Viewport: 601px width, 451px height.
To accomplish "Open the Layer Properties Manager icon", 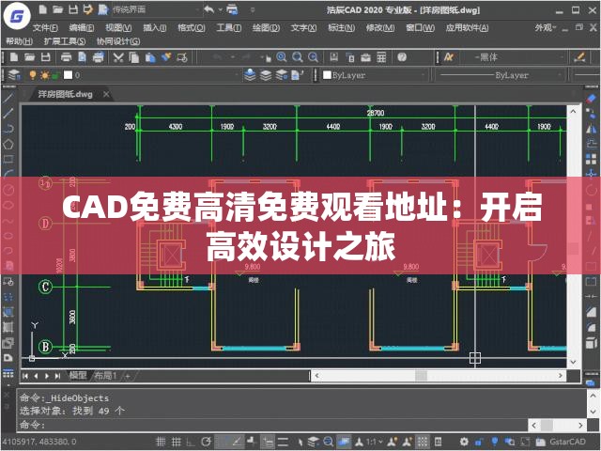I will [14, 75].
